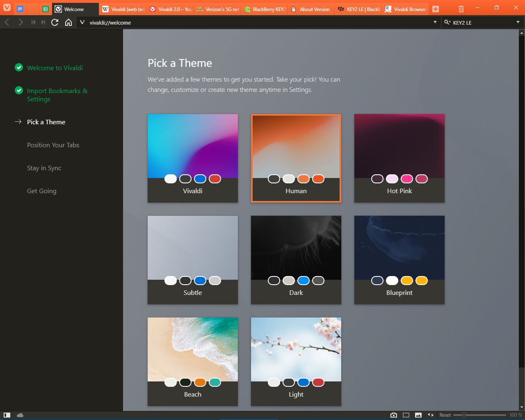Image resolution: width=525 pixels, height=420 pixels.
Task: Go to Import Bookmarks & Settings step
Action: point(57,95)
